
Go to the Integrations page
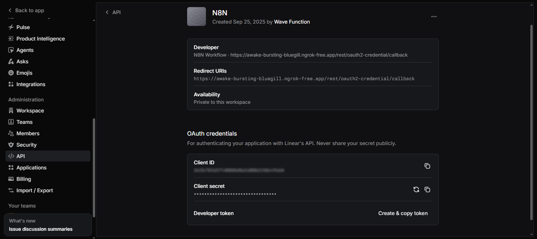[31, 84]
